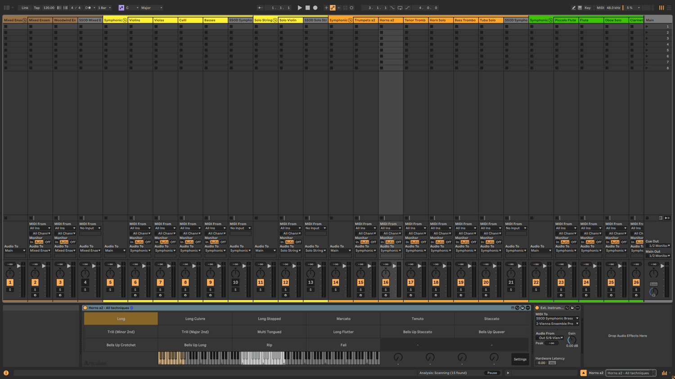Open the scale root note C dropdown
Image resolution: width=675 pixels, height=379 pixels.
(x=132, y=8)
